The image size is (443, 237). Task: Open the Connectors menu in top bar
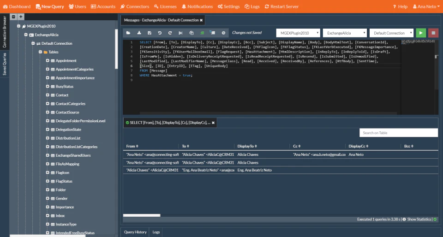coord(134,6)
